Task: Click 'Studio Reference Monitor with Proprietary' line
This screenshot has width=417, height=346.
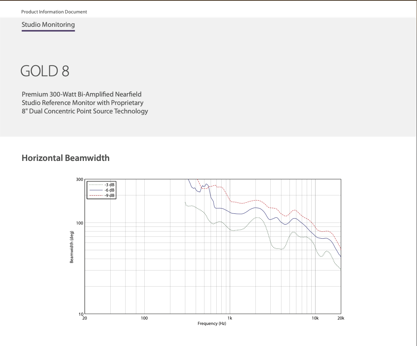Action: point(83,103)
